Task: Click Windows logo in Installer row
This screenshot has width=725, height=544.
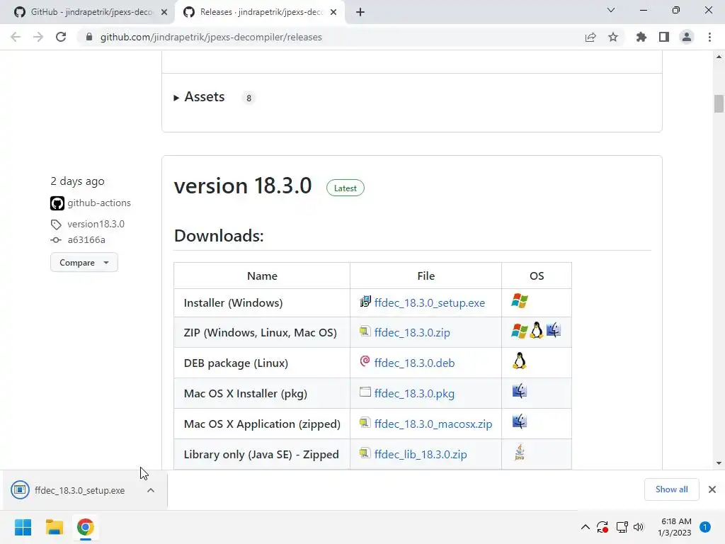Action: (519, 300)
